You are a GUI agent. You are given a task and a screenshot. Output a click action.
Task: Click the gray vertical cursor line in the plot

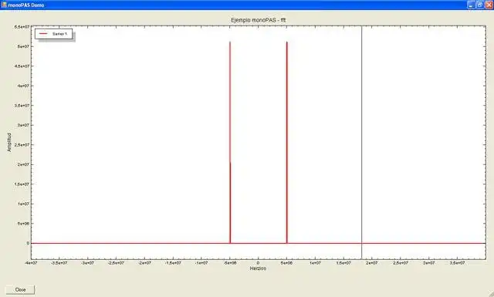pyautogui.click(x=362, y=143)
